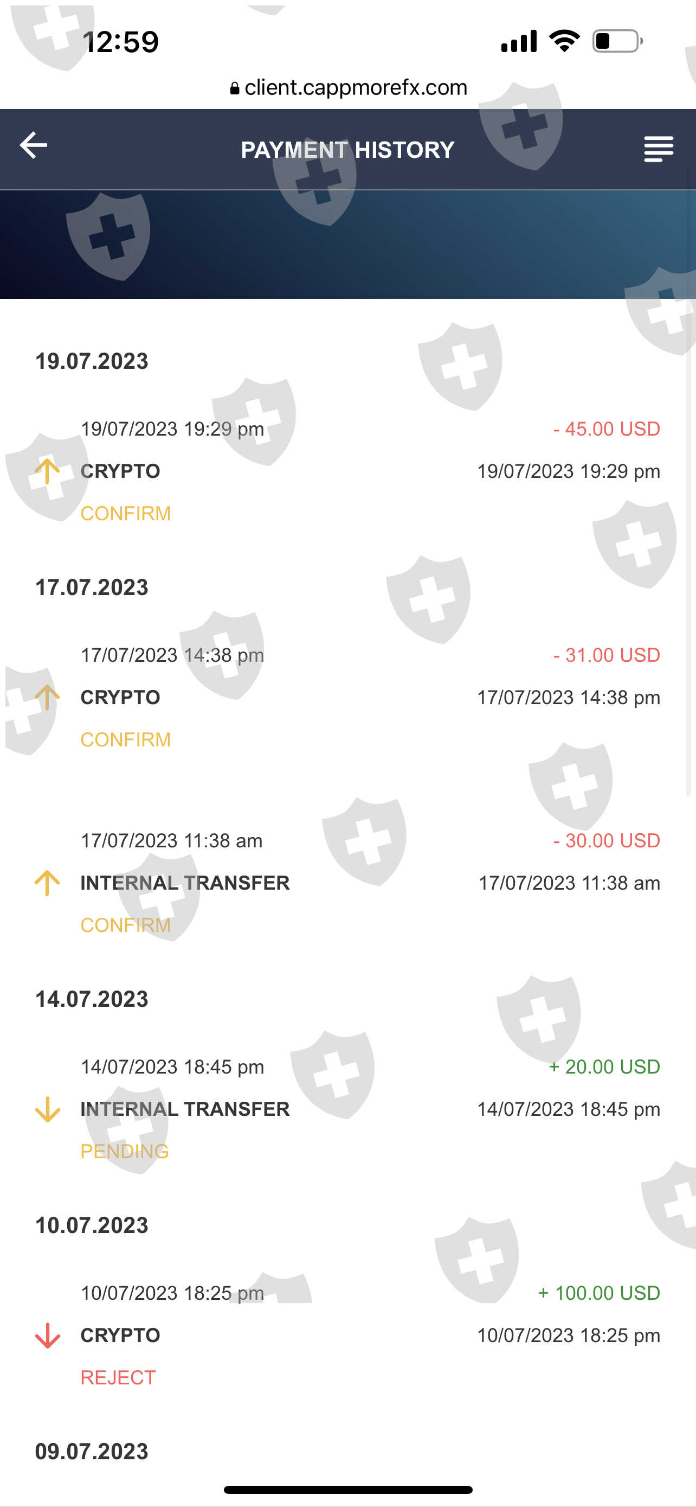Tap the 14.07.2023 date group header

[92, 999]
